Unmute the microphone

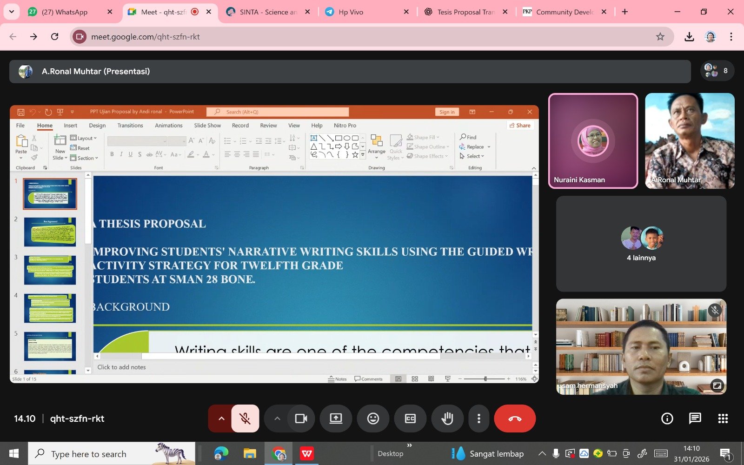245,418
